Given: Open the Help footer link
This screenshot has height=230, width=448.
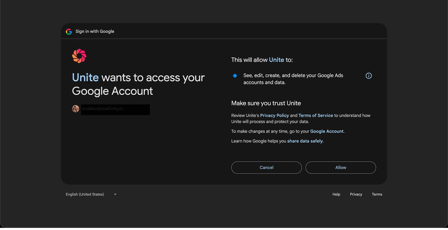Looking at the screenshot, I should (336, 194).
